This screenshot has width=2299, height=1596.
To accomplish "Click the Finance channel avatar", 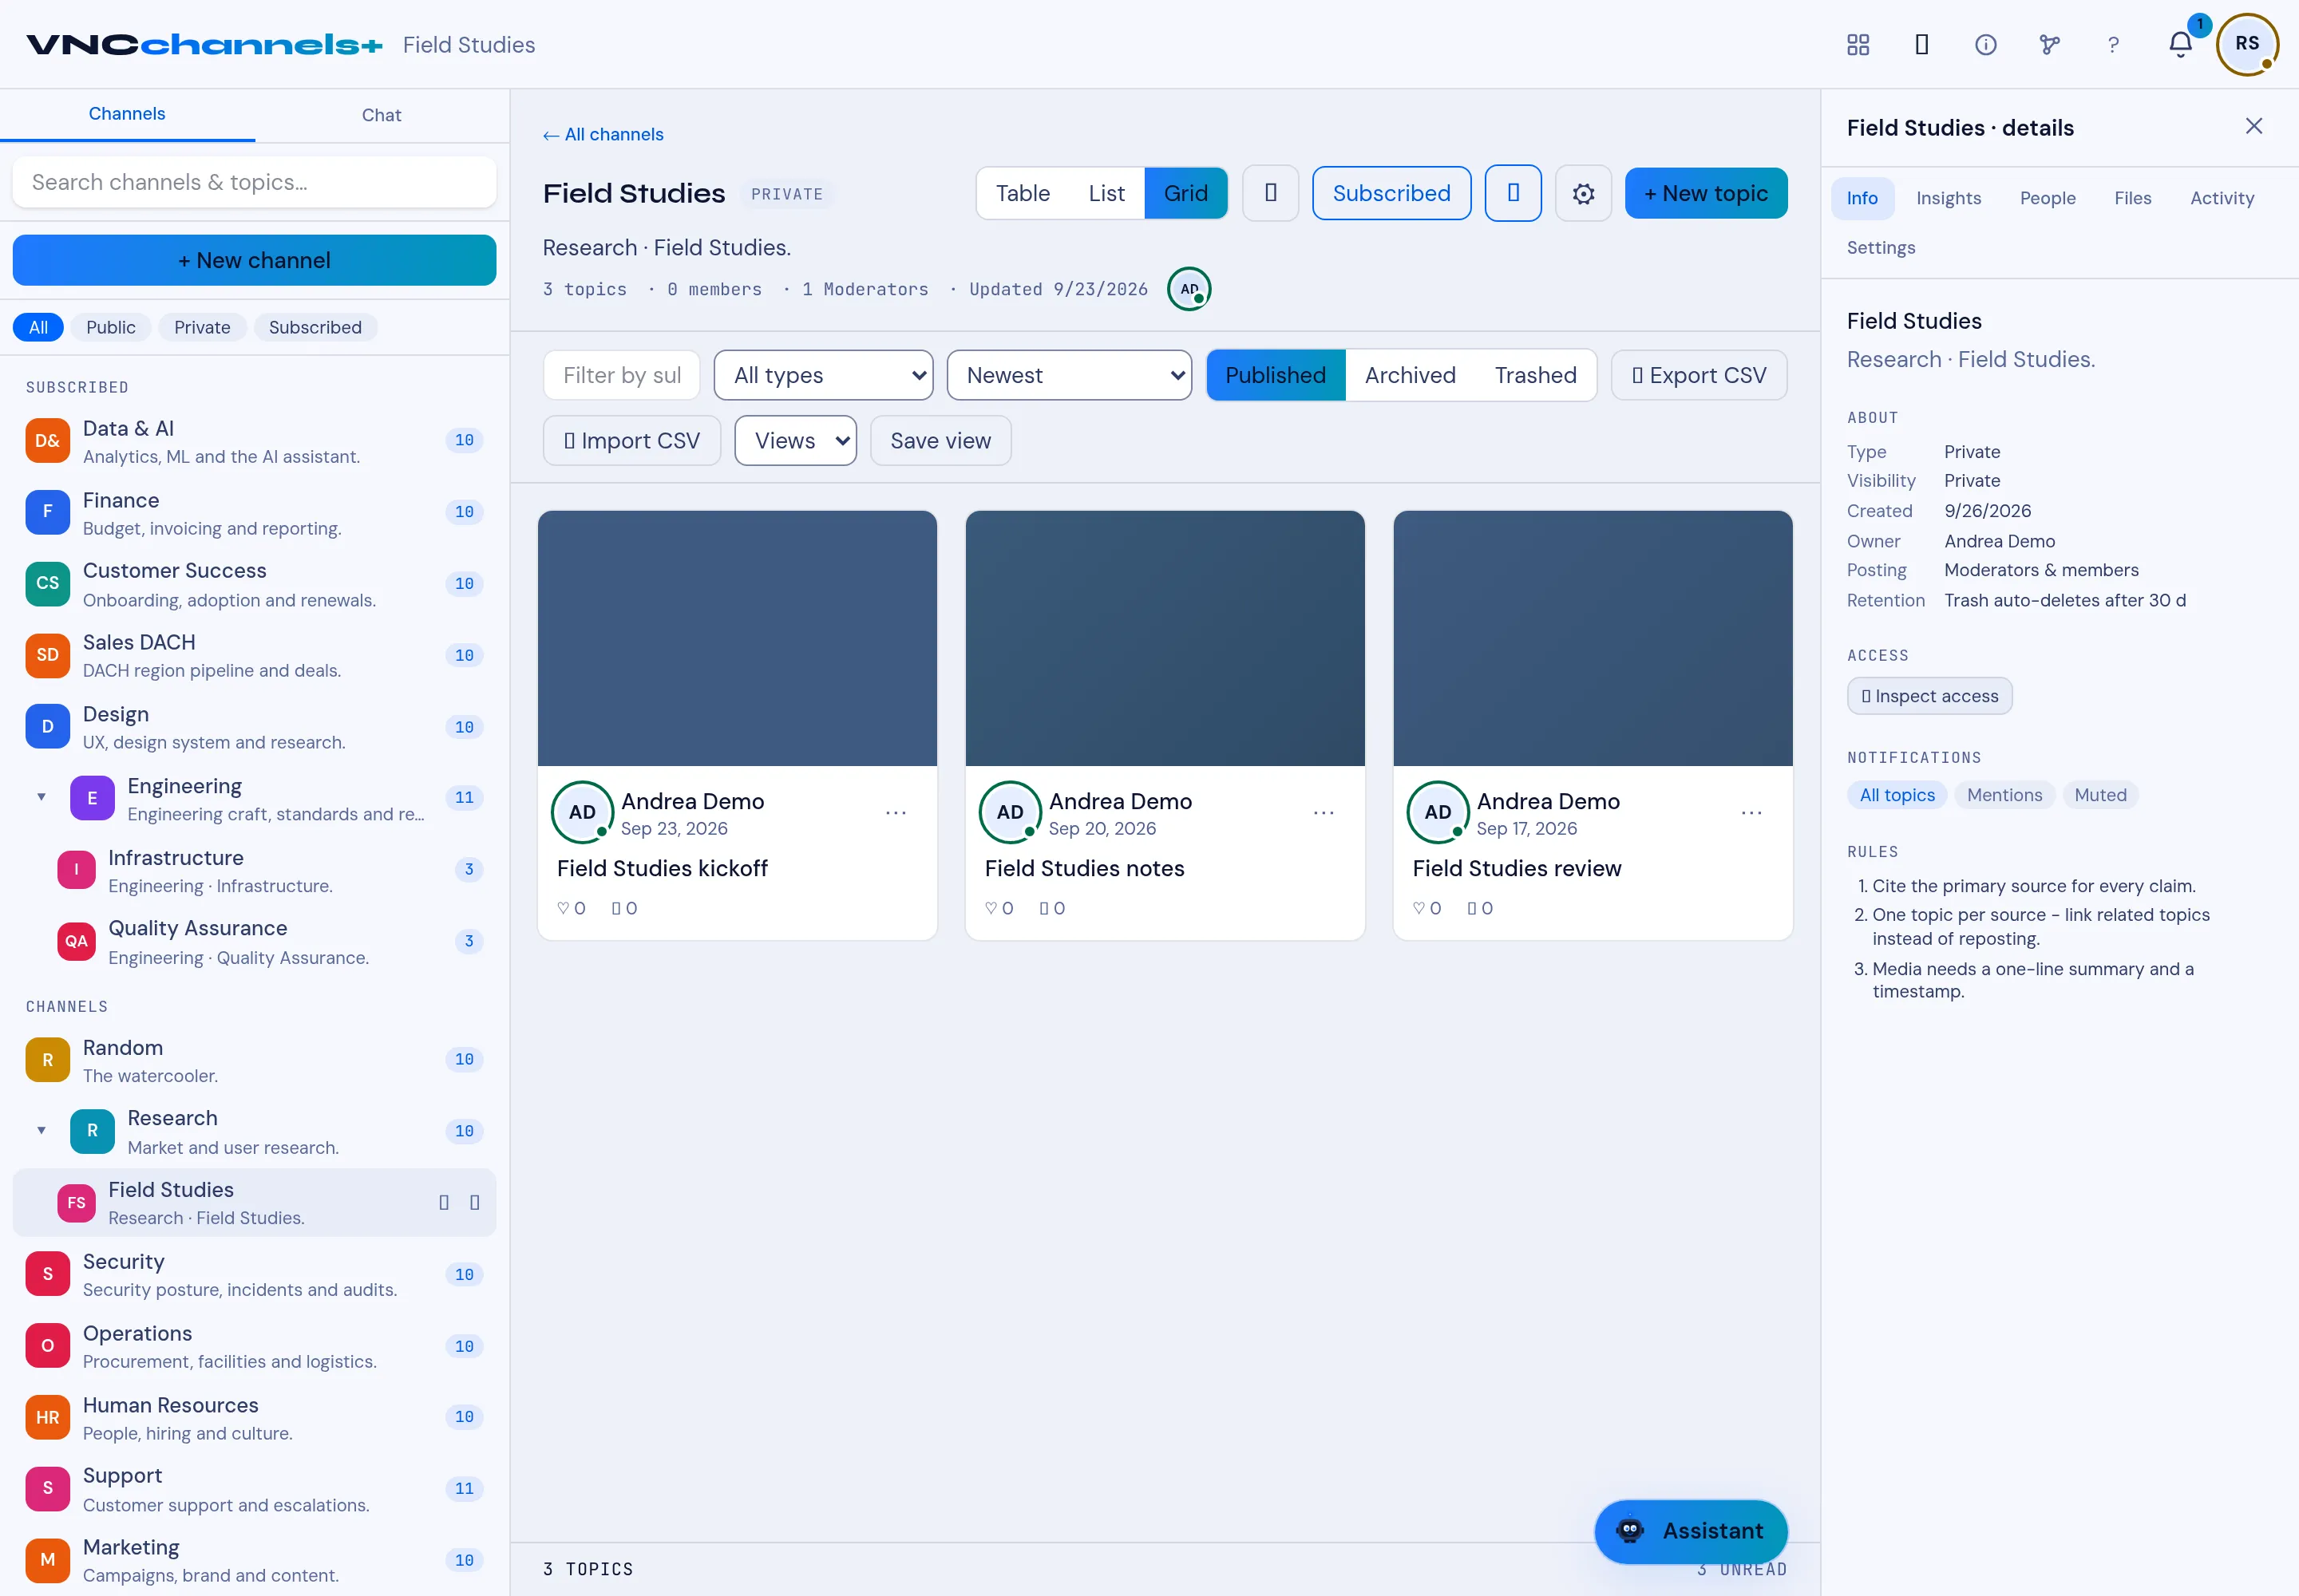I will (47, 512).
